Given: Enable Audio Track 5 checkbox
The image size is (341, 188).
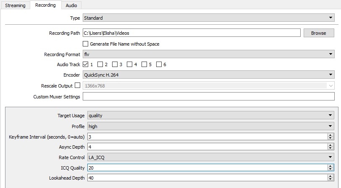Looking at the screenshot, I should (x=144, y=64).
